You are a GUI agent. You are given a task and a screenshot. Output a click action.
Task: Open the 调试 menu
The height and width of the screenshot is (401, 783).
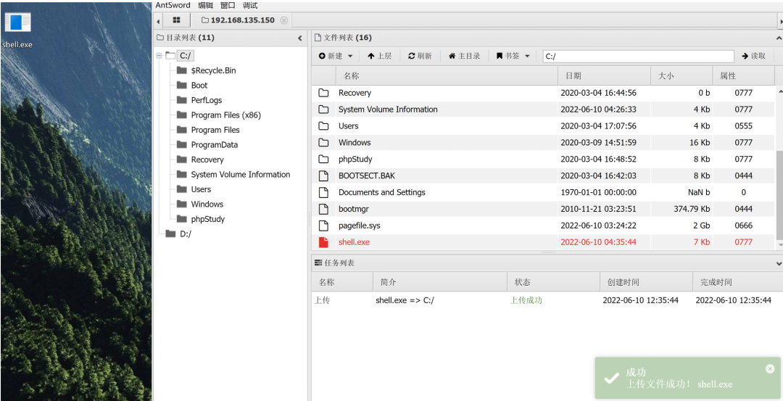coord(250,5)
